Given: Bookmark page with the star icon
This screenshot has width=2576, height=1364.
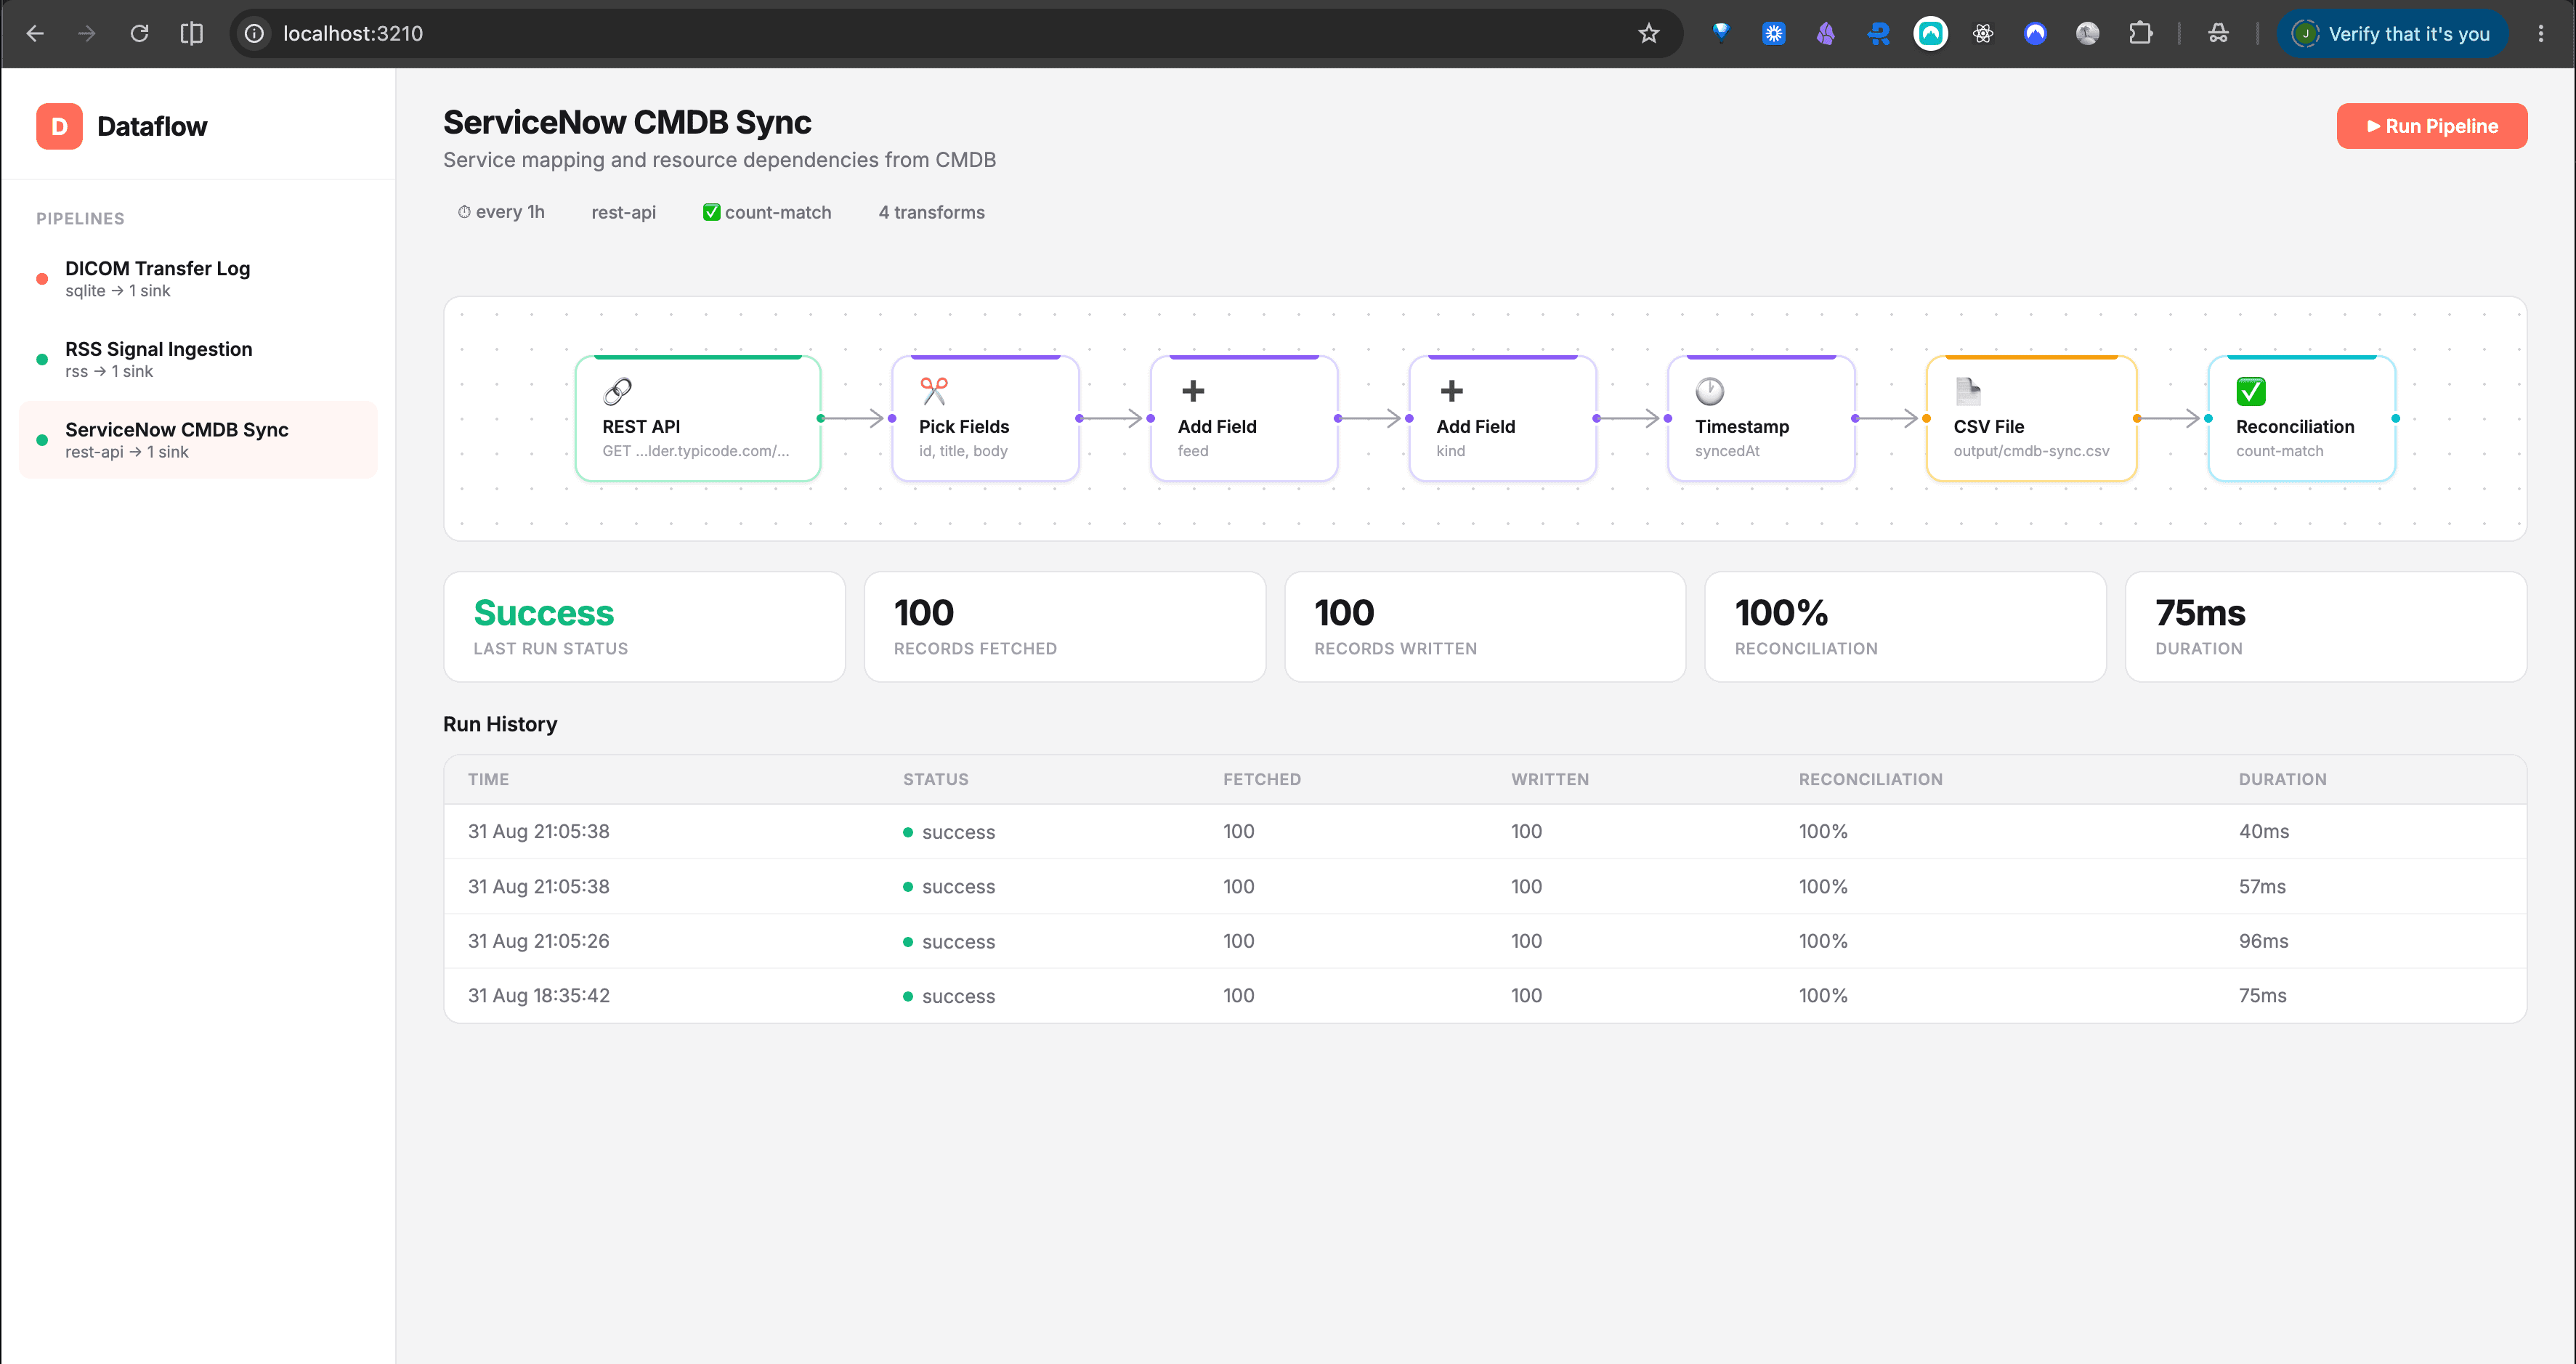Looking at the screenshot, I should pyautogui.click(x=1649, y=33).
